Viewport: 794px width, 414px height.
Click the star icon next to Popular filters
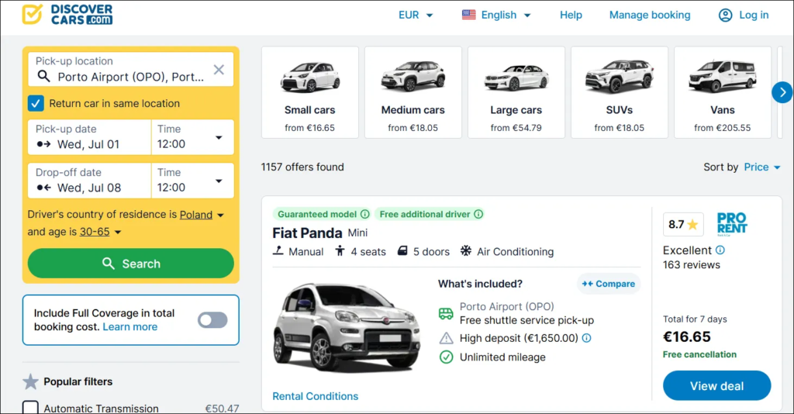[30, 381]
